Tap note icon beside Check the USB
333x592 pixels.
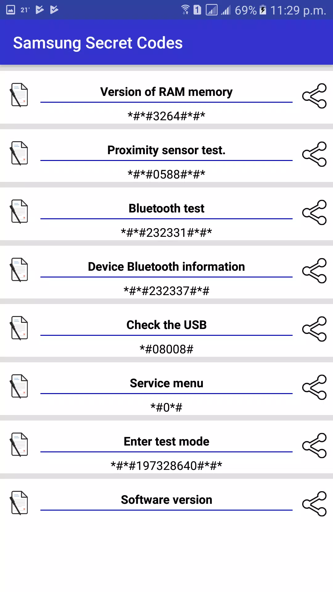(x=19, y=328)
